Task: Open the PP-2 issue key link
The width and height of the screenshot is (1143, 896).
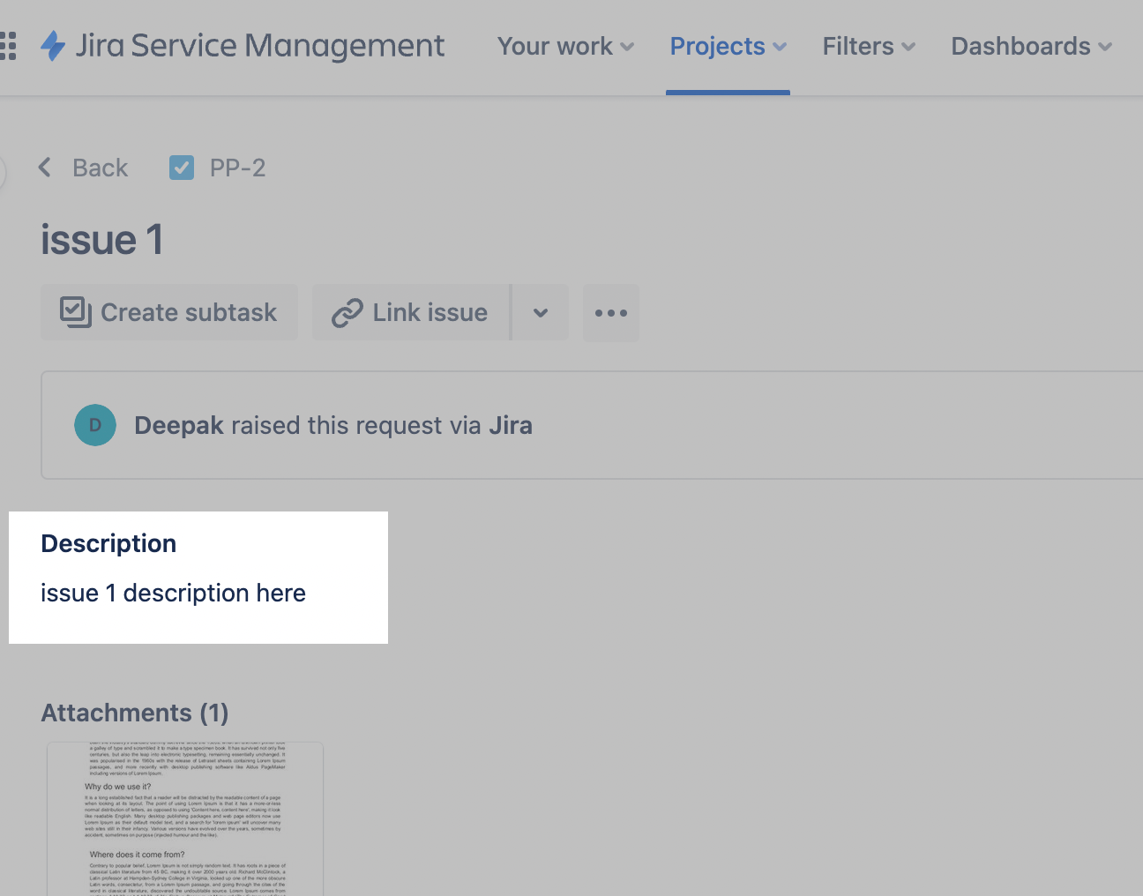Action: tap(237, 168)
